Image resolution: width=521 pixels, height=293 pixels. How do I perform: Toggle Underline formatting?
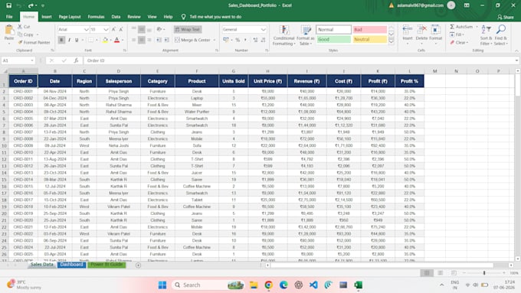point(77,40)
